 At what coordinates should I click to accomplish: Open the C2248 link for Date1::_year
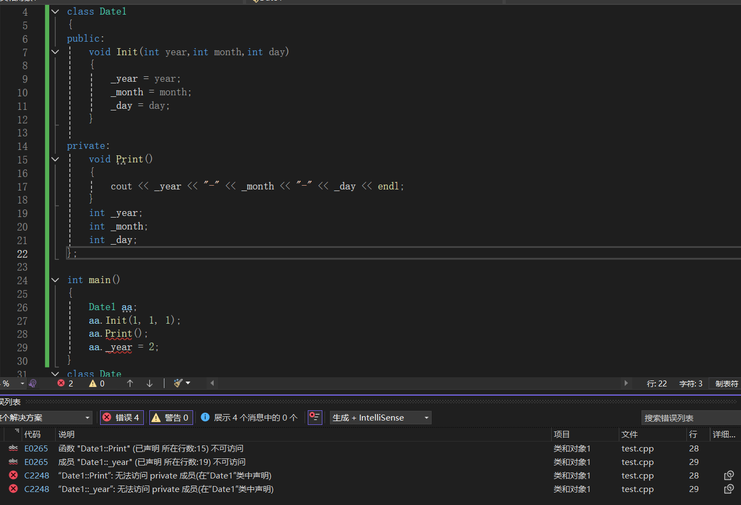pos(37,489)
